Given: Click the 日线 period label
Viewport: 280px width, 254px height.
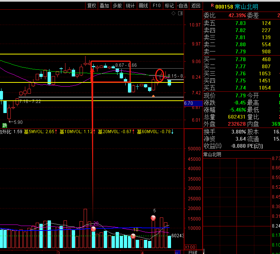Looking at the screenshot, I should point(193,252).
